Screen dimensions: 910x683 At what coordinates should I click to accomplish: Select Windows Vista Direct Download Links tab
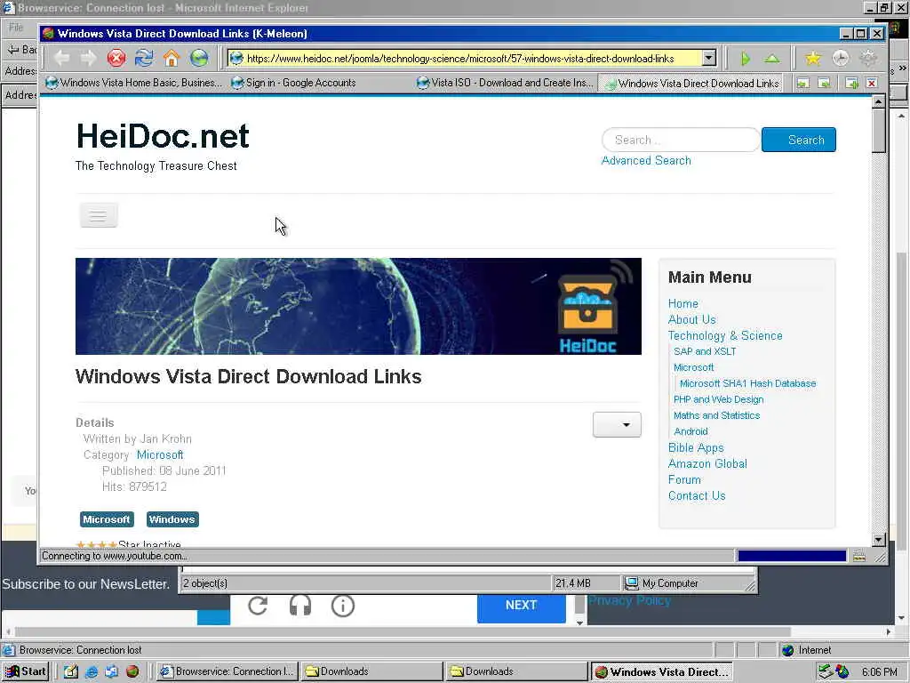pyautogui.click(x=690, y=84)
